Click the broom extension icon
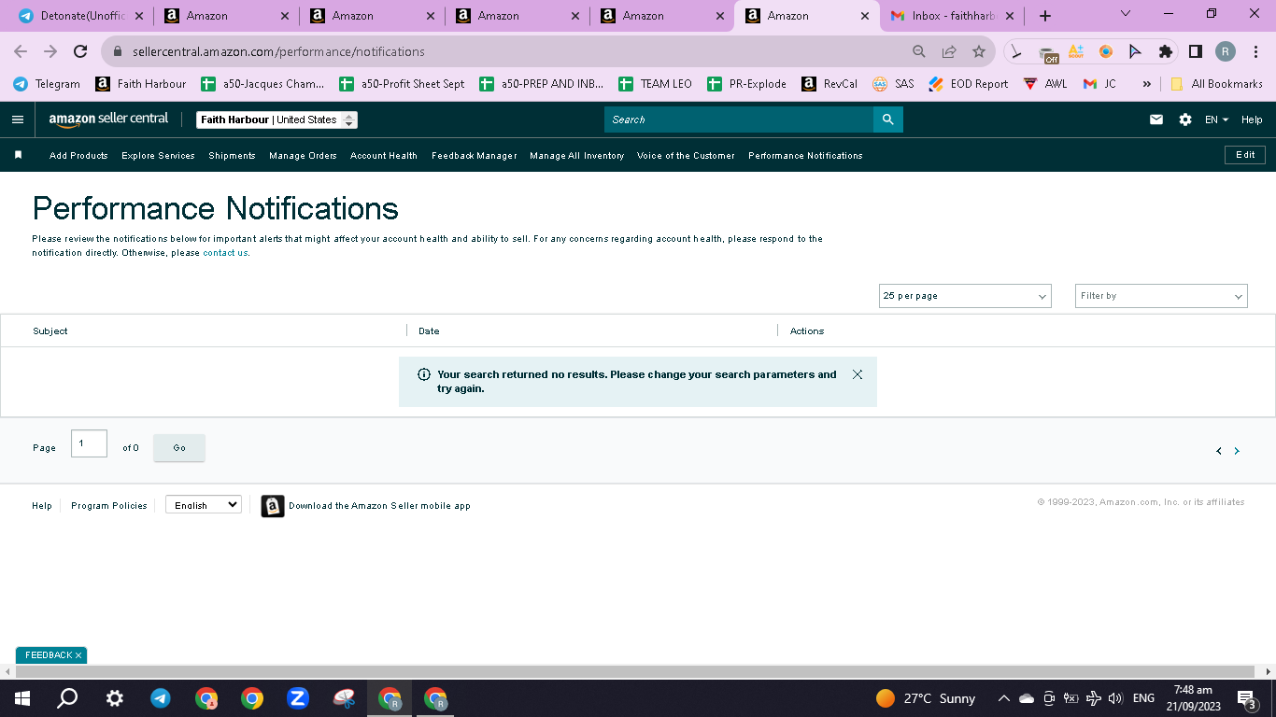1276x717 pixels. [1016, 51]
